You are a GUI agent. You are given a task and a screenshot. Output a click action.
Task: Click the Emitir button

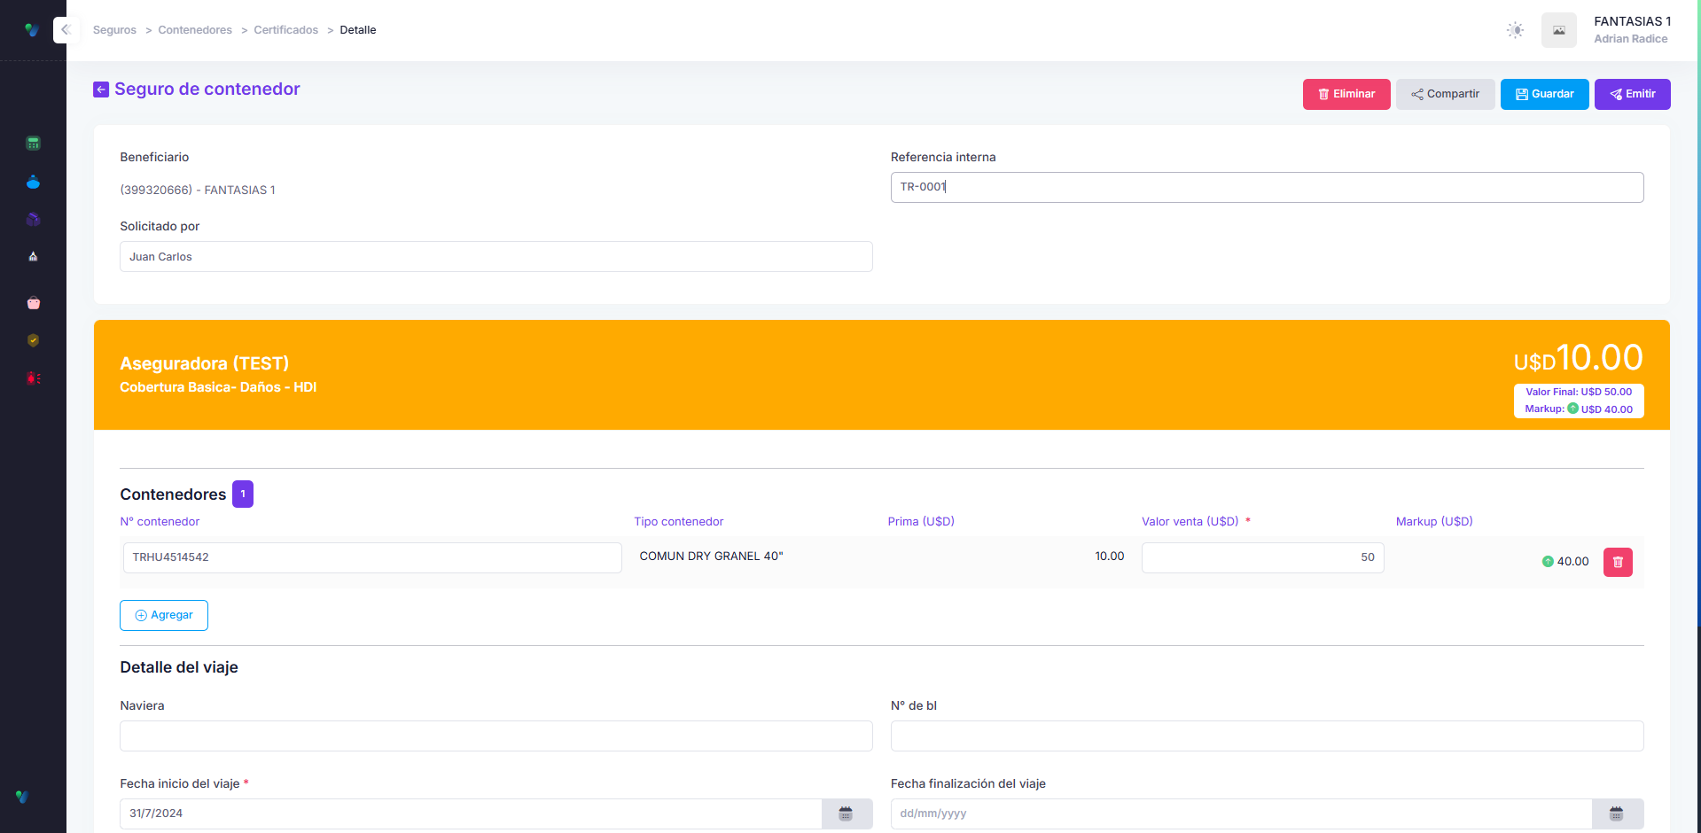(x=1632, y=94)
